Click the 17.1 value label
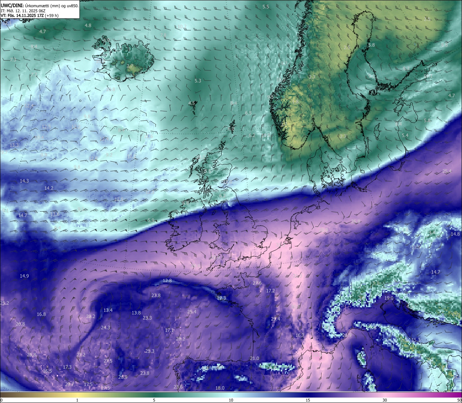The width and height of the screenshot is (462, 403). [x=169, y=330]
